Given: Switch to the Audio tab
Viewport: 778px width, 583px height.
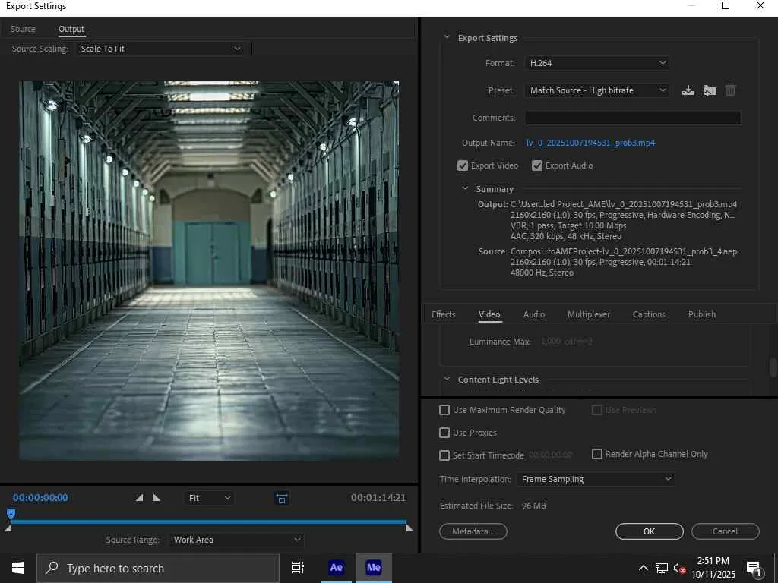Looking at the screenshot, I should click(534, 314).
